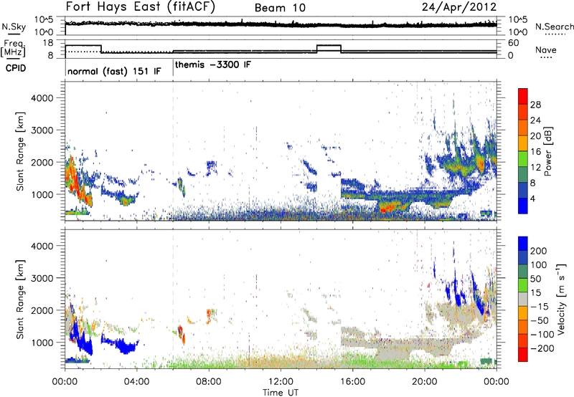Click 'Slant Range [km]' label of velocity panel
574x397 pixels.
[20, 299]
